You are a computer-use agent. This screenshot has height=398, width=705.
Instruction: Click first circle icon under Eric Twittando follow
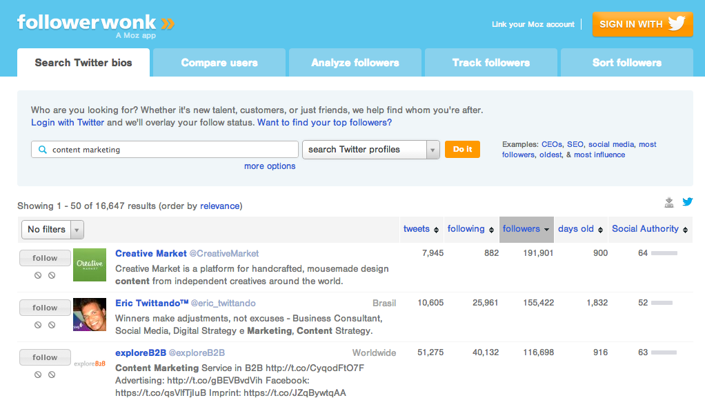point(38,325)
